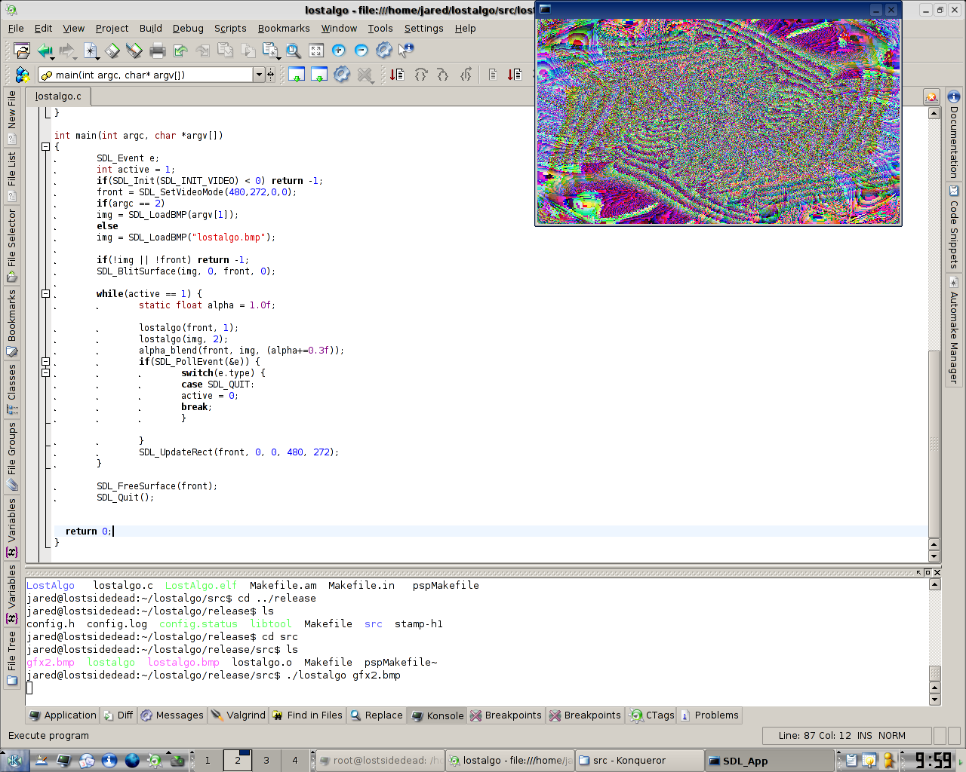Viewport: 966px width, 772px height.
Task: Collapse the main function code block
Action: pos(45,147)
